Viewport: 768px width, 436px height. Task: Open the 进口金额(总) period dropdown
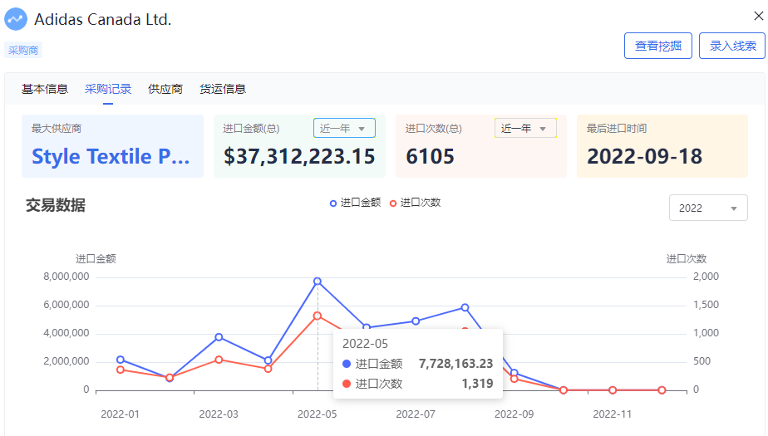344,128
